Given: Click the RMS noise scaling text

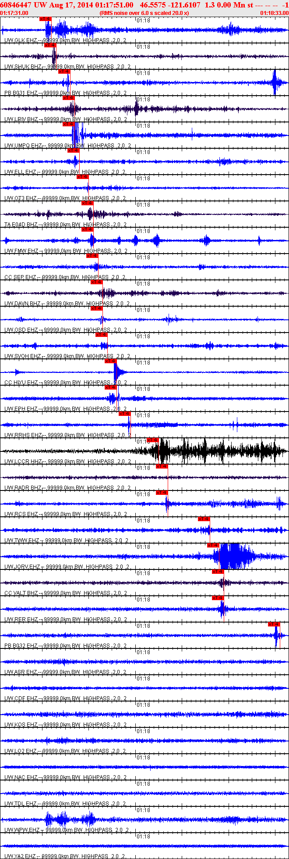Looking at the screenshot, I should click(x=144, y=13).
